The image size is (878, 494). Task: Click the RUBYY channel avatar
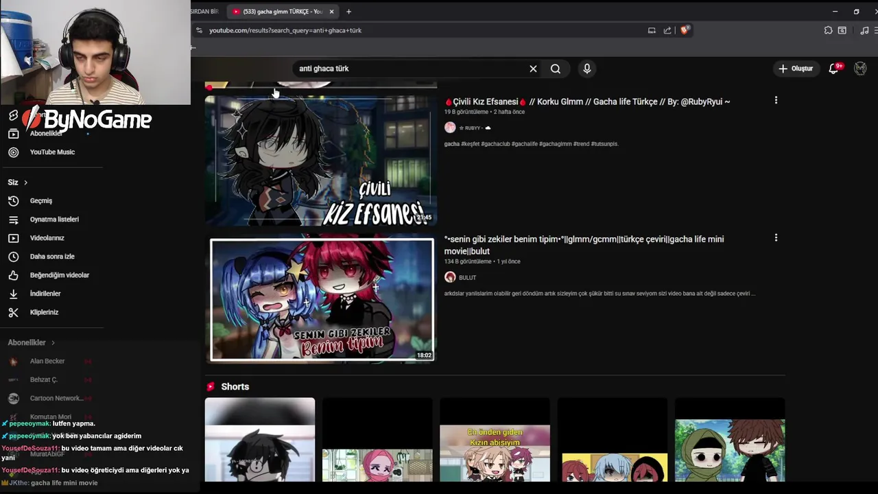(450, 128)
